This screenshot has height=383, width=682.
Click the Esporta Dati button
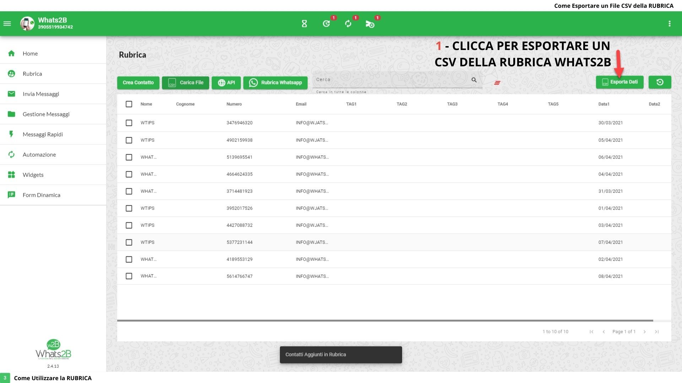620,82
